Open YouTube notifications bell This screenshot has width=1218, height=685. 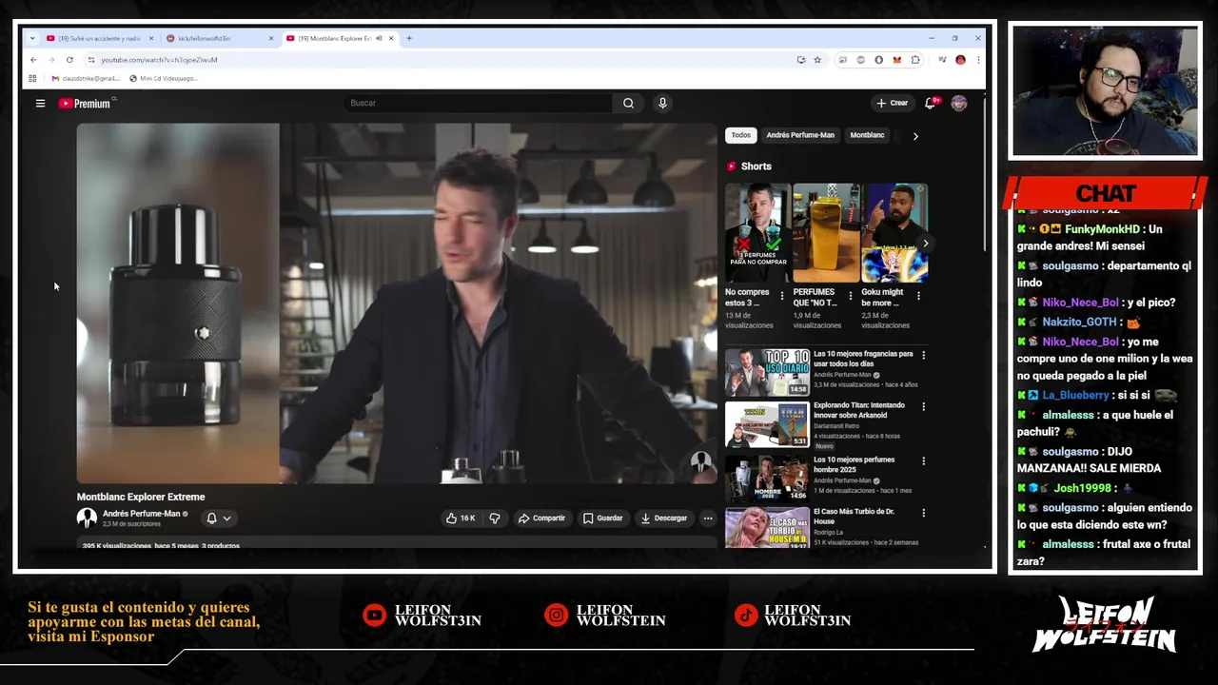931,103
